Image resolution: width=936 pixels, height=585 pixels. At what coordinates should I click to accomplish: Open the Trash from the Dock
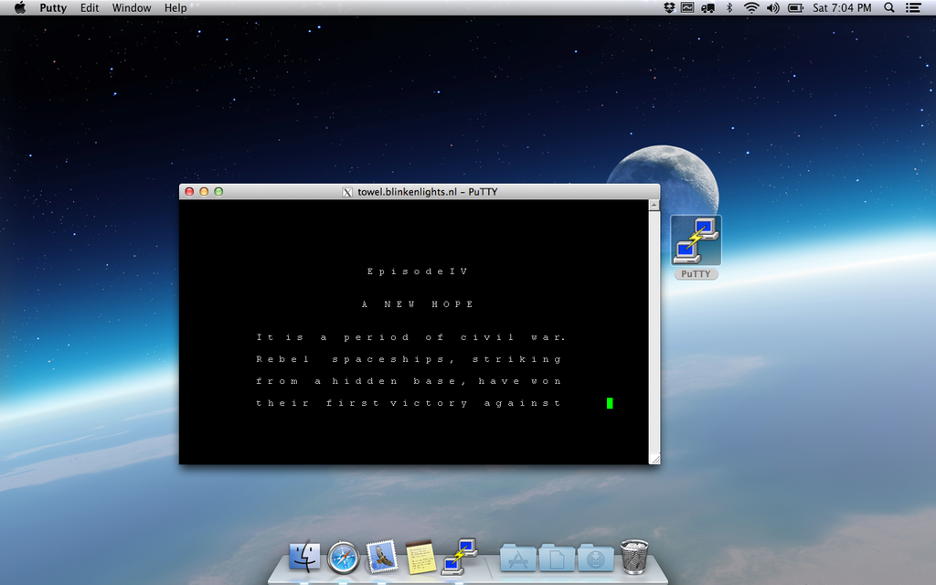634,557
